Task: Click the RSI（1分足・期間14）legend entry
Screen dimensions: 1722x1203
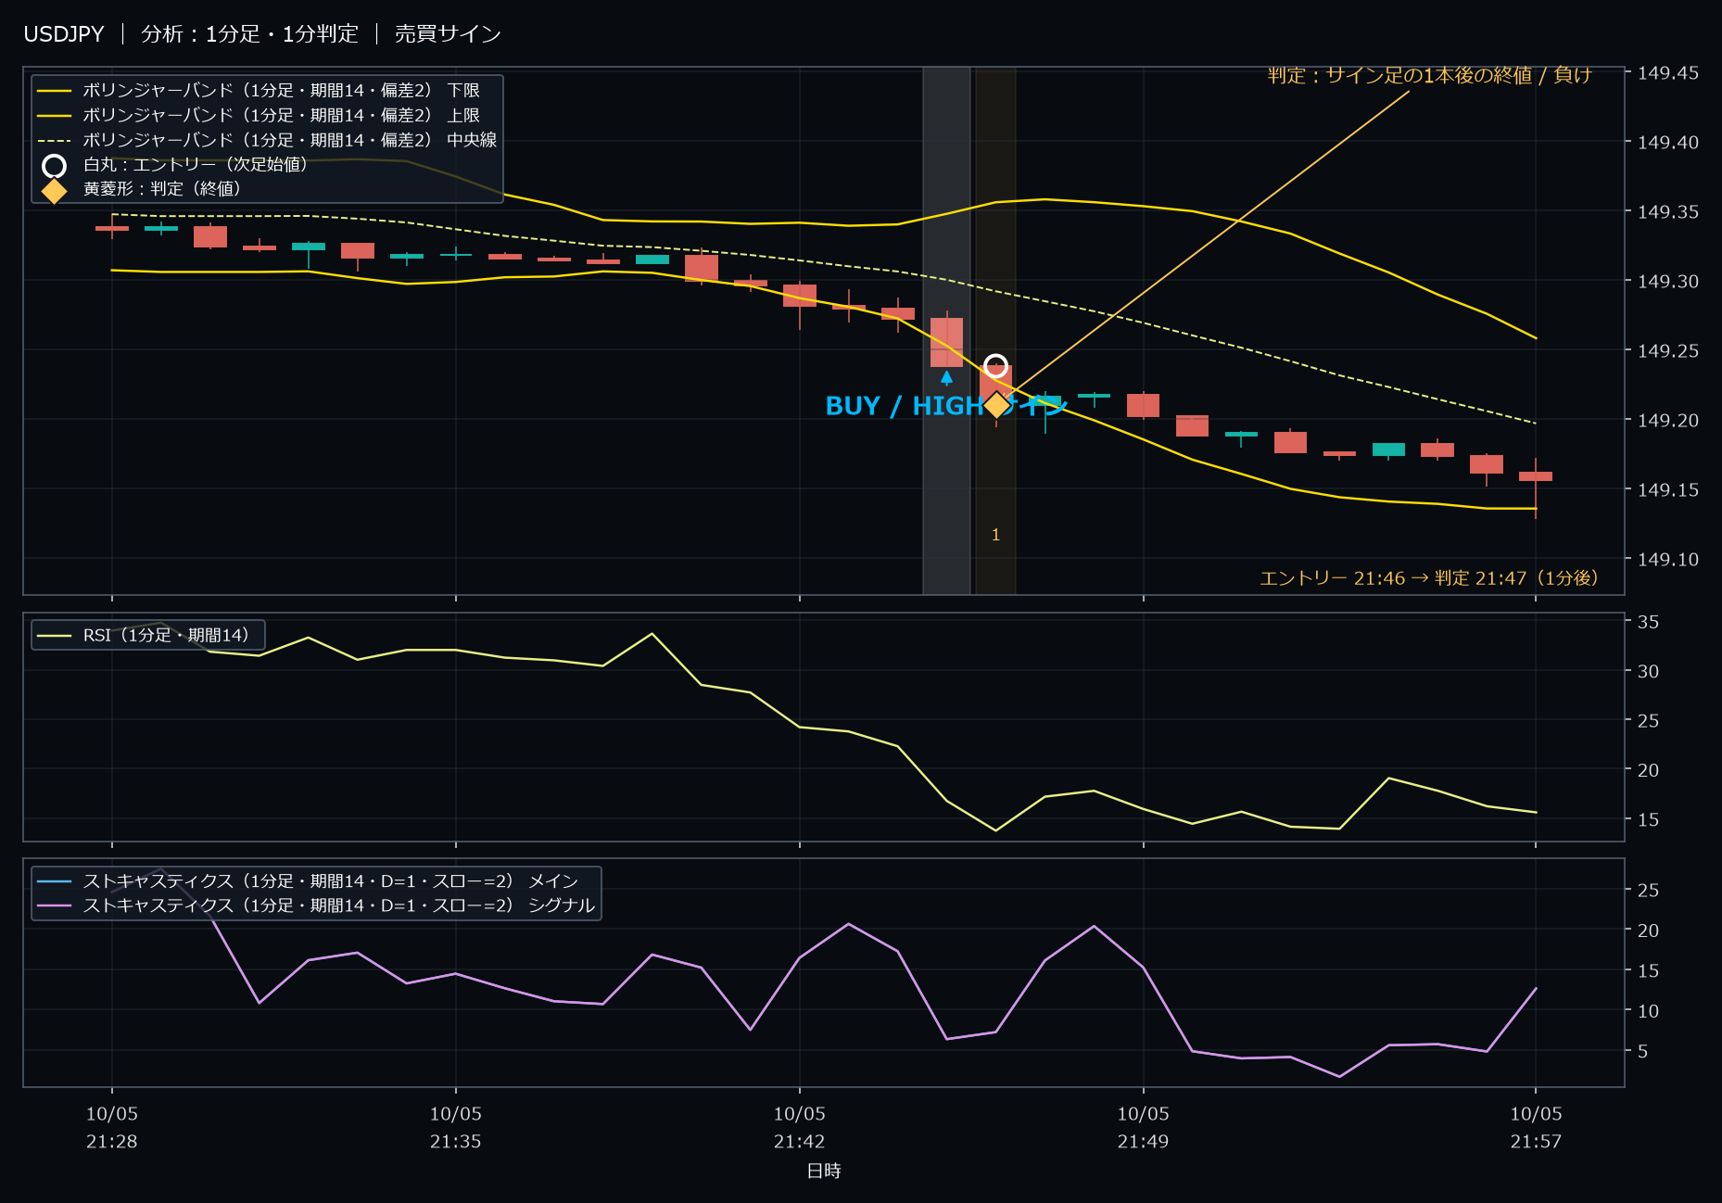Action: tap(144, 635)
